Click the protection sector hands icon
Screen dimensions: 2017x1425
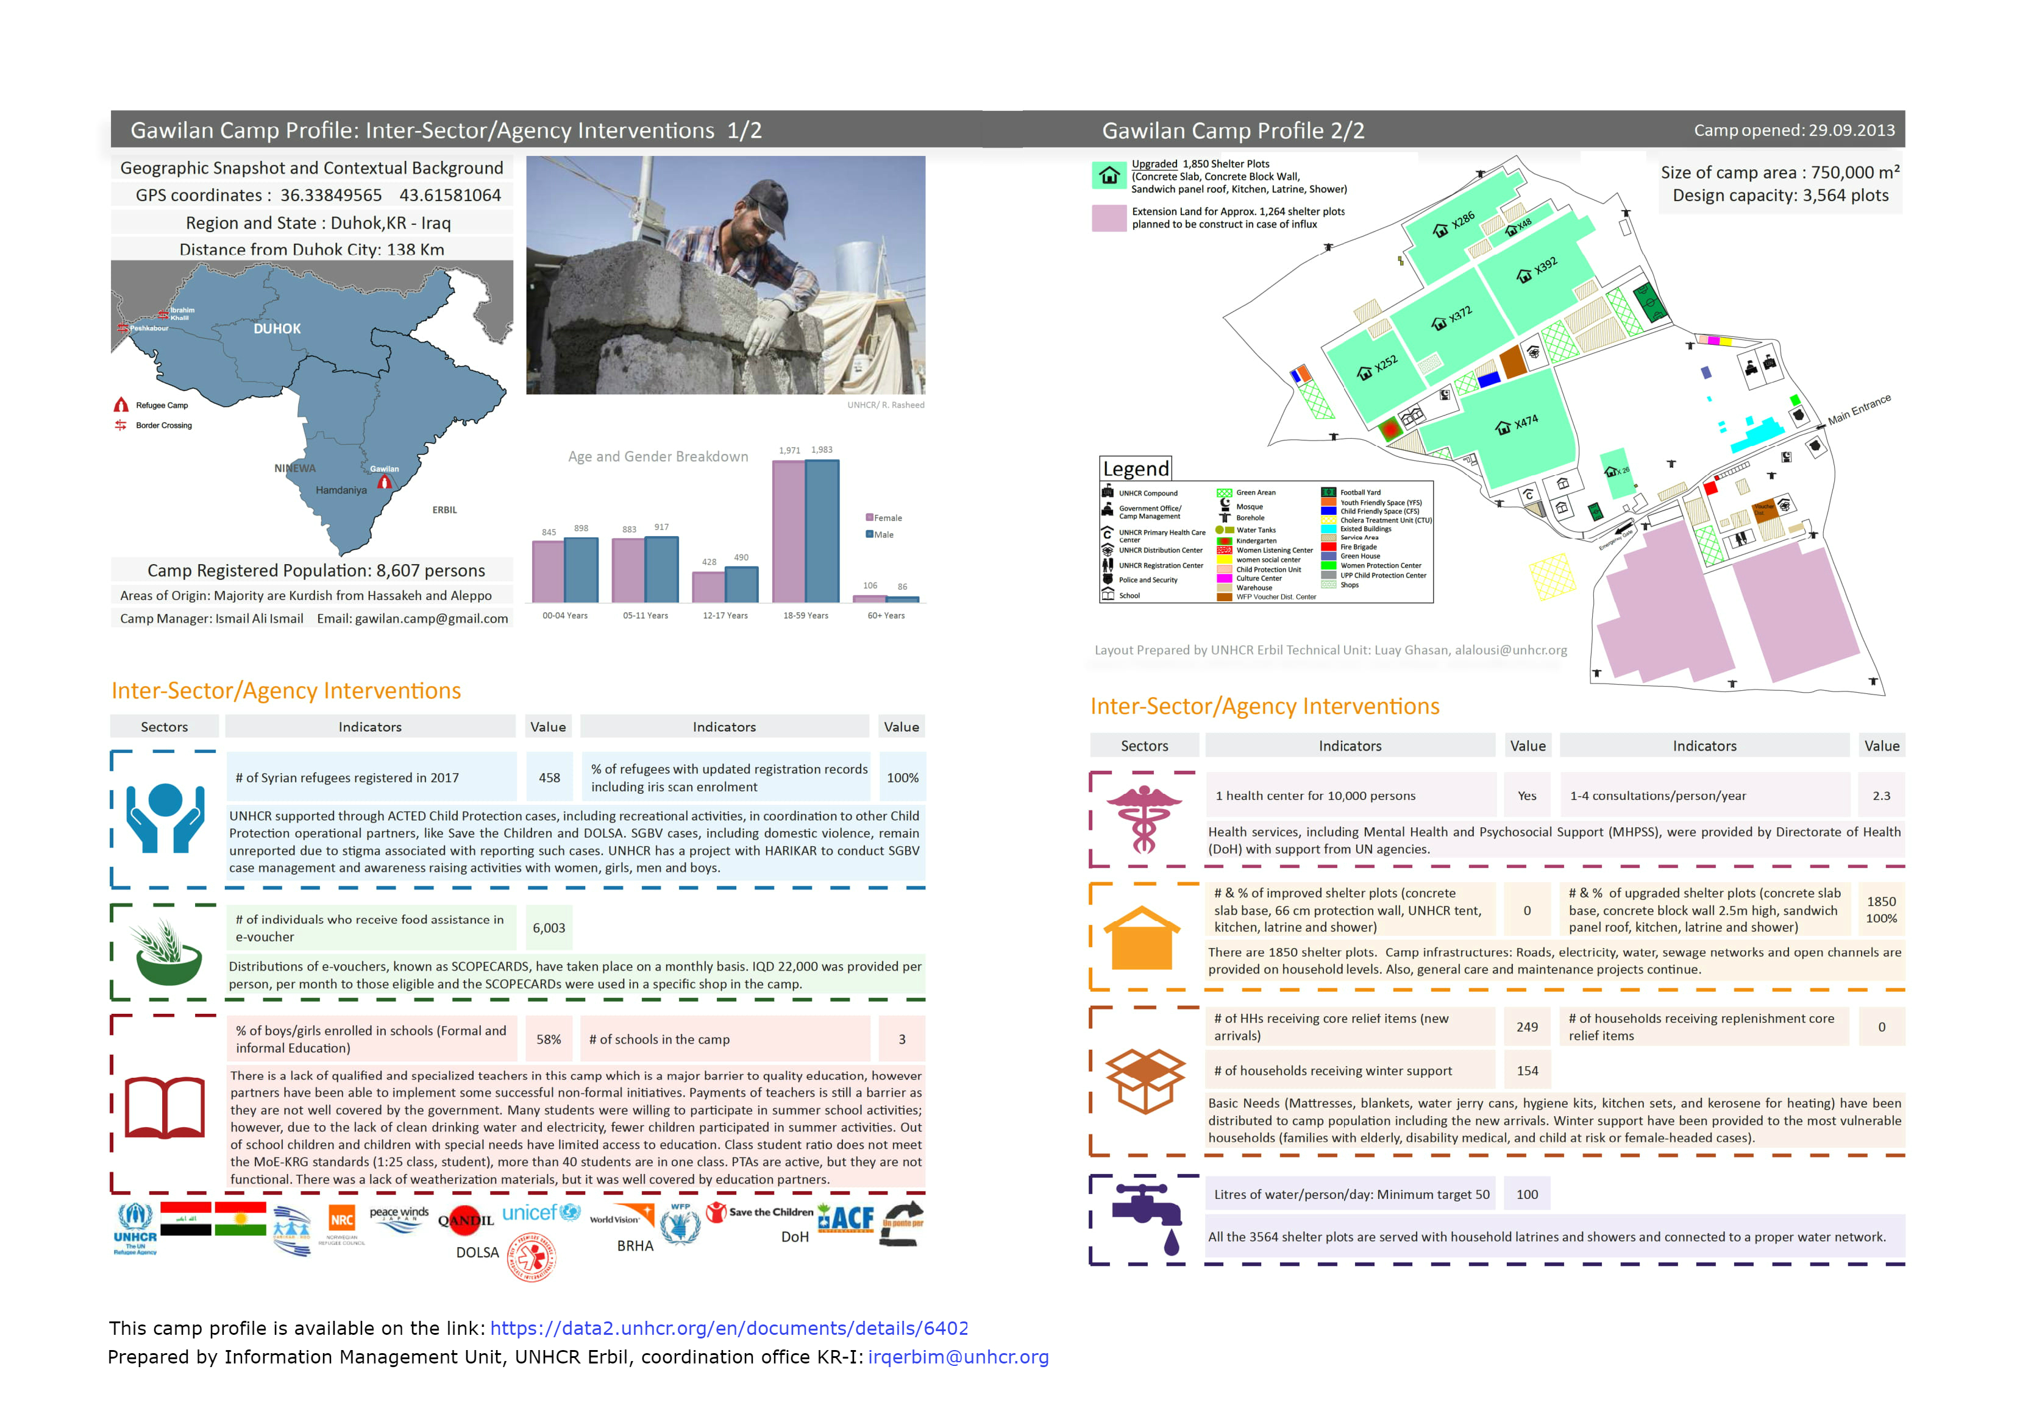165,818
